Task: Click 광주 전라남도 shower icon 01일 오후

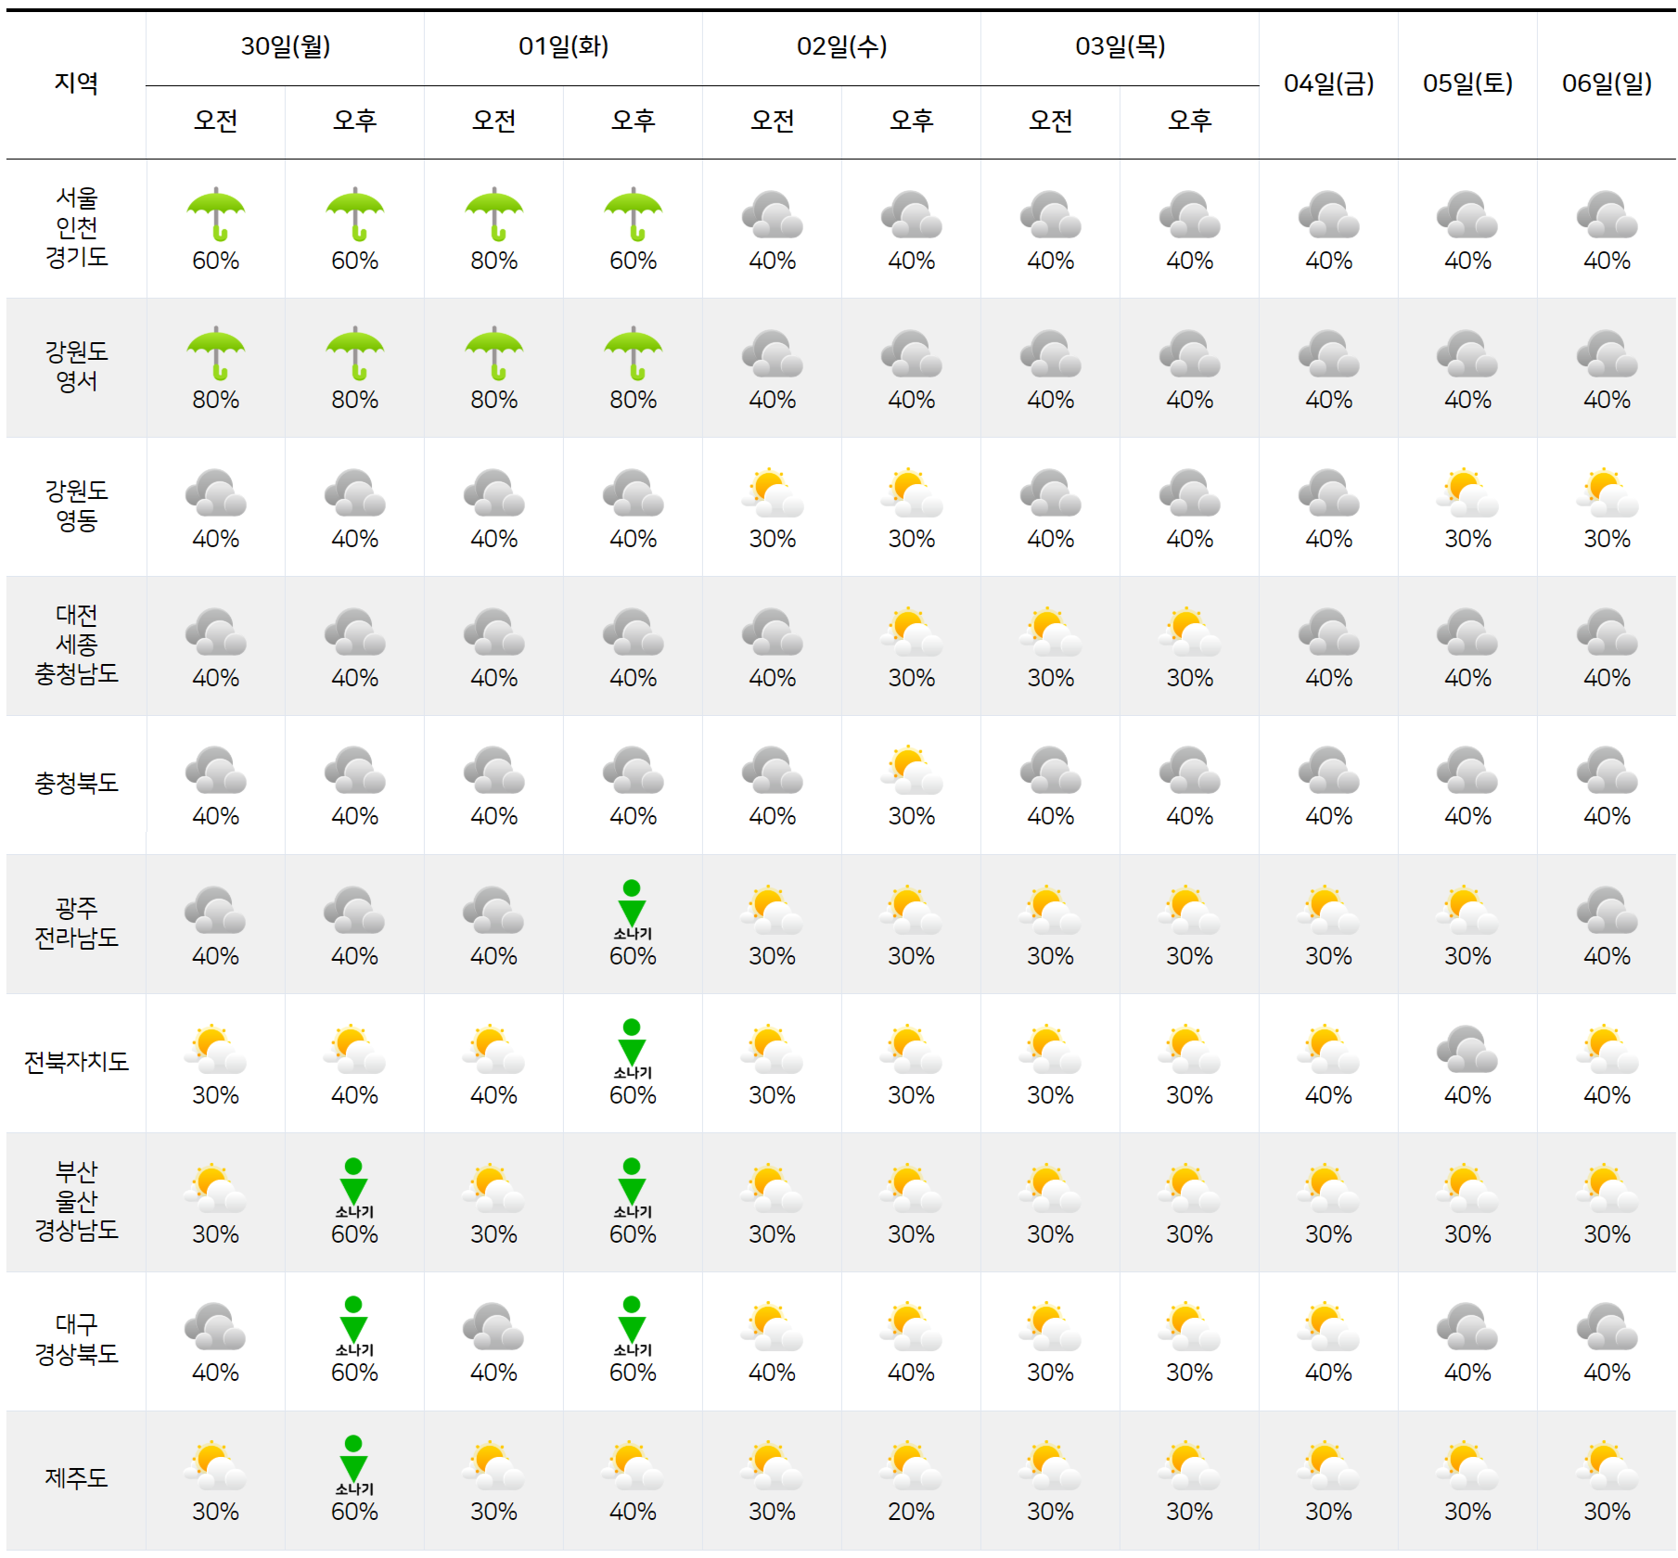Action: click(x=633, y=910)
